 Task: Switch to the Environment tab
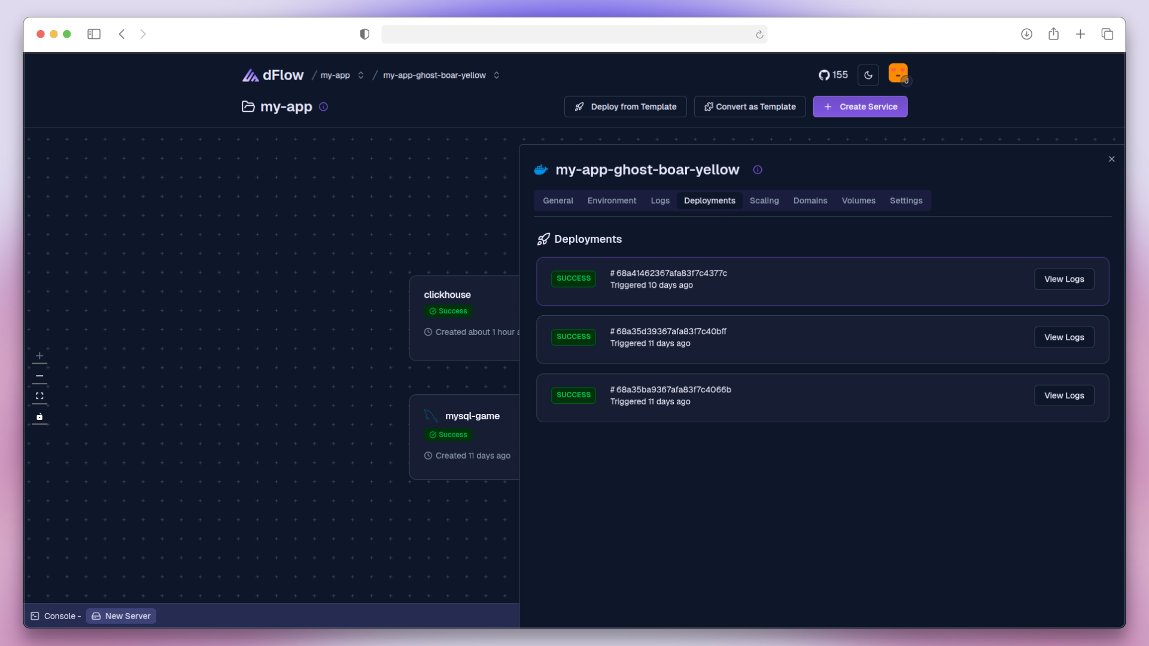(x=612, y=201)
